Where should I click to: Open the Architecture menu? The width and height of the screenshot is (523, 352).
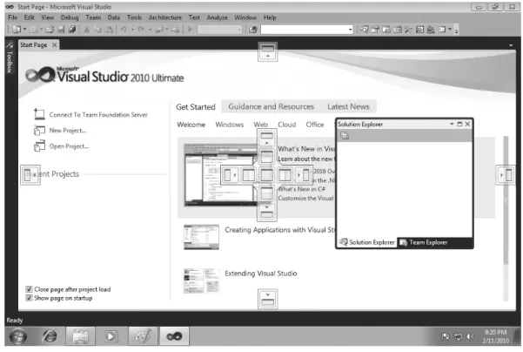[165, 17]
